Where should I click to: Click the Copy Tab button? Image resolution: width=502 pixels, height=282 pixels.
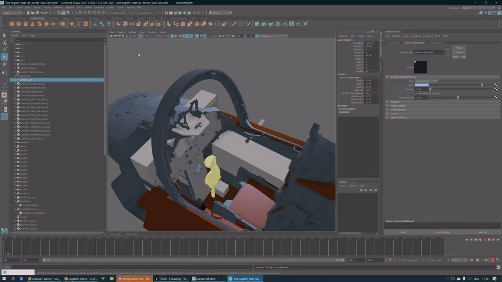[x=482, y=232]
